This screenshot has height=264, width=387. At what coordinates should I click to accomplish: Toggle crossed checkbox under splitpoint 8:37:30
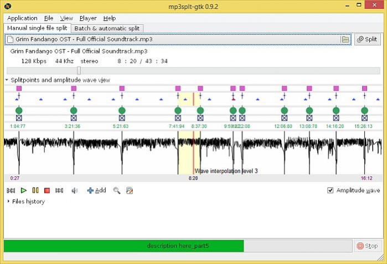click(x=200, y=118)
